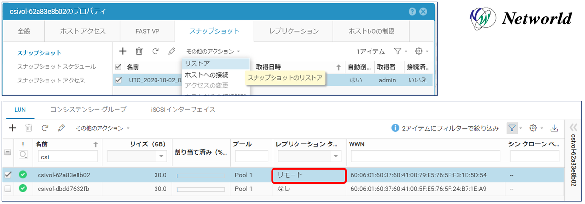The height and width of the screenshot is (204, 585).
Task: Select スナップショット in side menu
Action: point(39,53)
